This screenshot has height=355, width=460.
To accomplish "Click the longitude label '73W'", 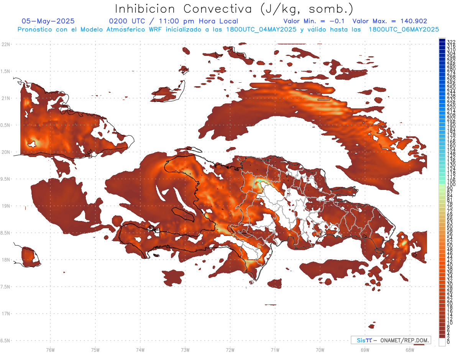I will click(x=185, y=350).
